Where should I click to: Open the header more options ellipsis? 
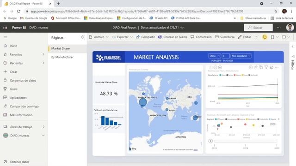pos(278,28)
